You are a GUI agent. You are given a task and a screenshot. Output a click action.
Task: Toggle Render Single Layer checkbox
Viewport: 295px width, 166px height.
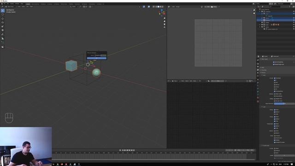[274, 65]
